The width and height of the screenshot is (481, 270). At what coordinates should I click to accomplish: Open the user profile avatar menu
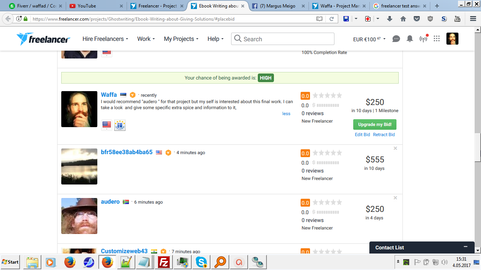[452, 39]
